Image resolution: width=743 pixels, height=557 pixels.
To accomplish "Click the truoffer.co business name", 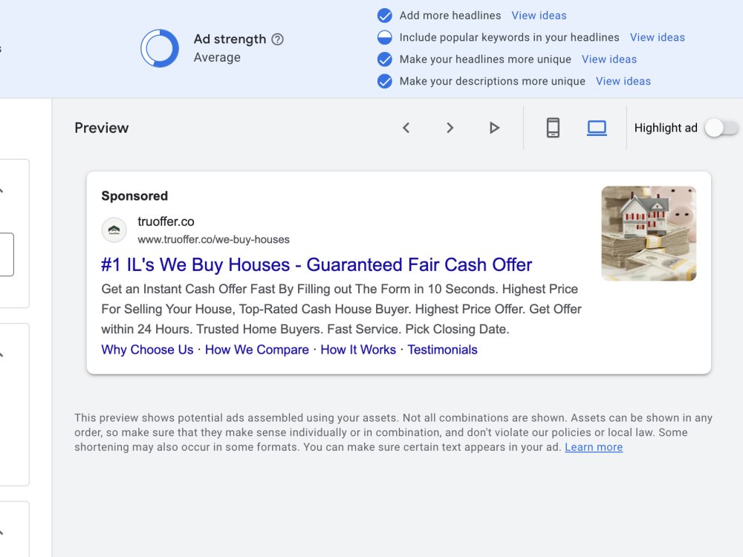I will 166,221.
